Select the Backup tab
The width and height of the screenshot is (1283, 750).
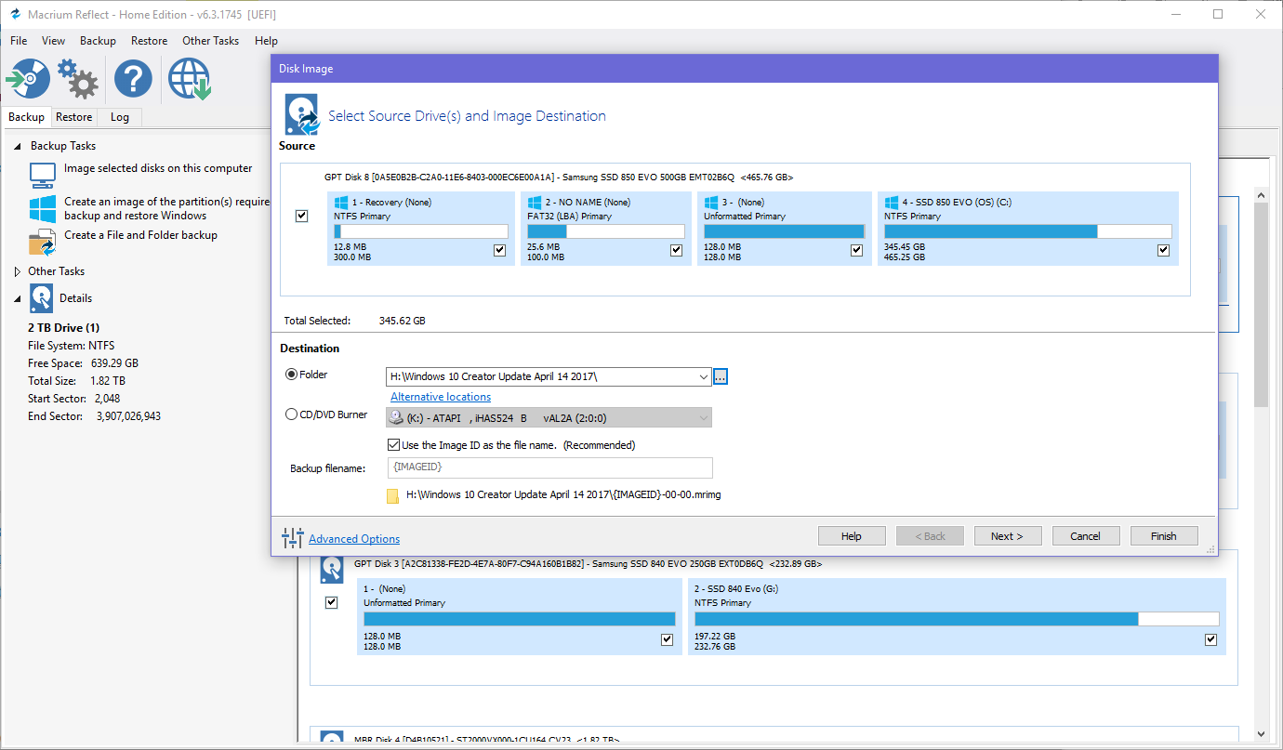pos(26,117)
